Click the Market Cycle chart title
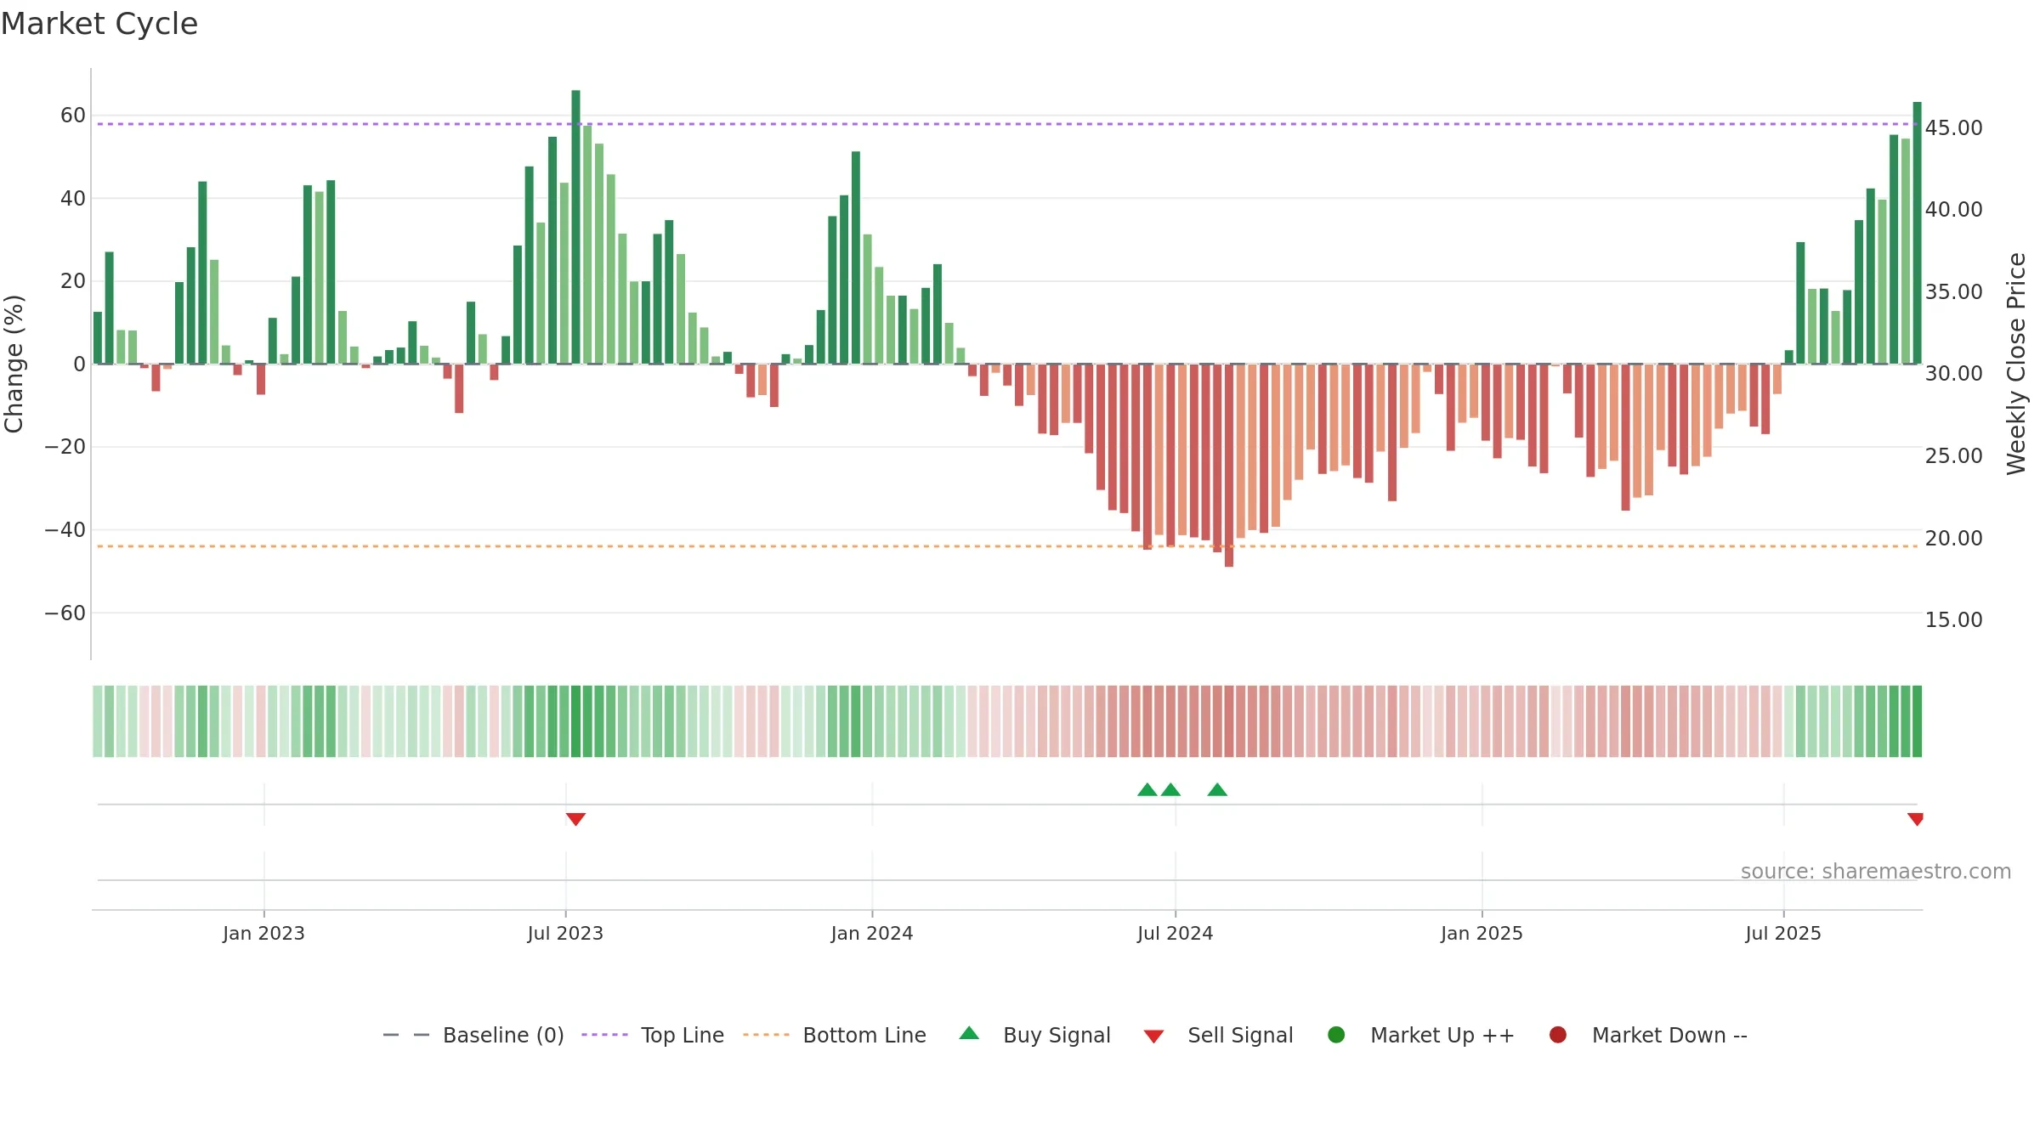The height and width of the screenshot is (1147, 2040). [x=99, y=24]
